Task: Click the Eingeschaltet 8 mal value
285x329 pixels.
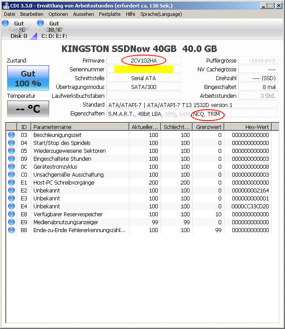Action: [258, 87]
